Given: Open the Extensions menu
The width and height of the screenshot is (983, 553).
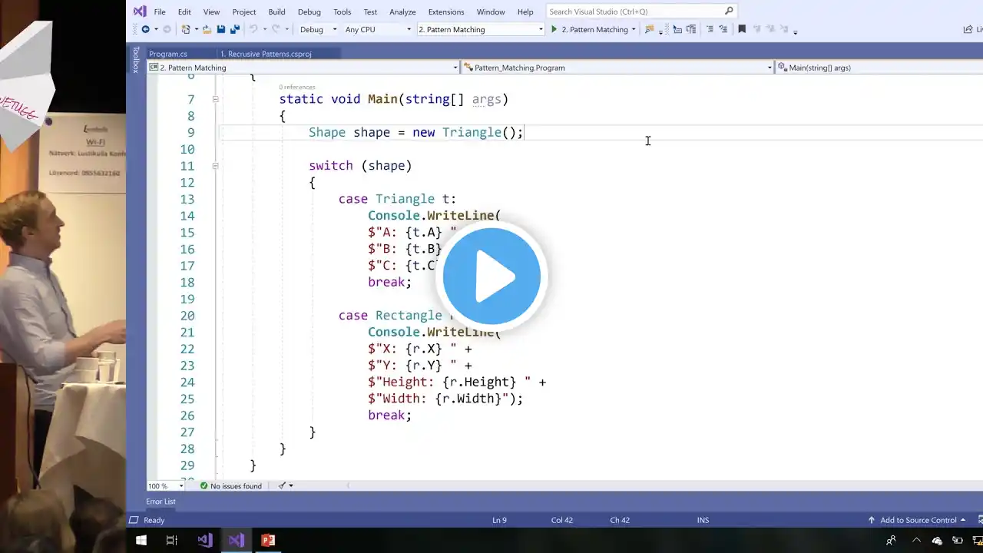Looking at the screenshot, I should (x=446, y=12).
